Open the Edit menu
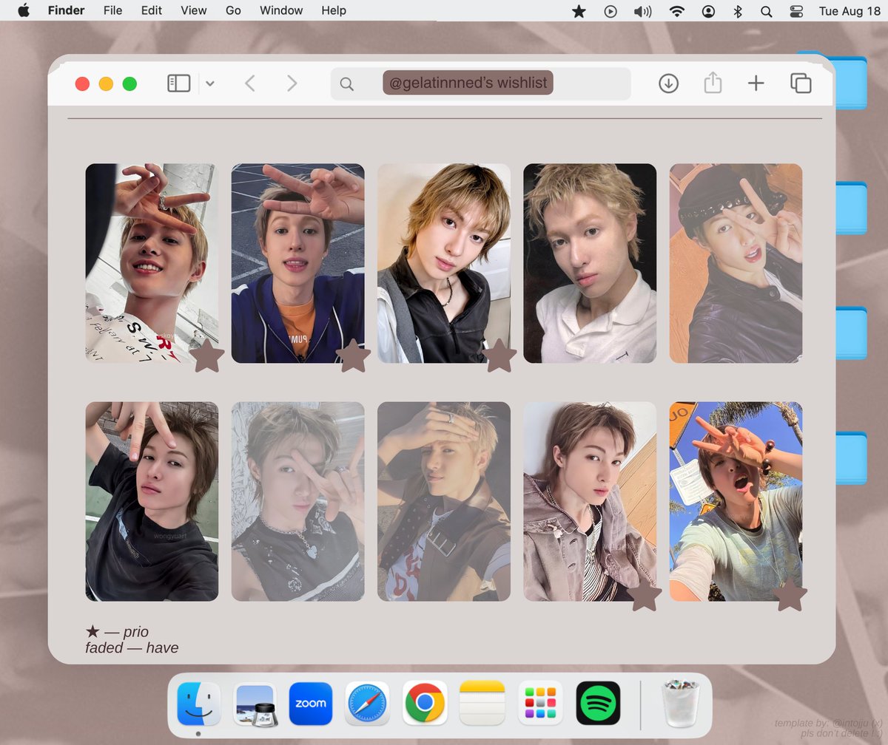This screenshot has height=745, width=888. coord(152,10)
